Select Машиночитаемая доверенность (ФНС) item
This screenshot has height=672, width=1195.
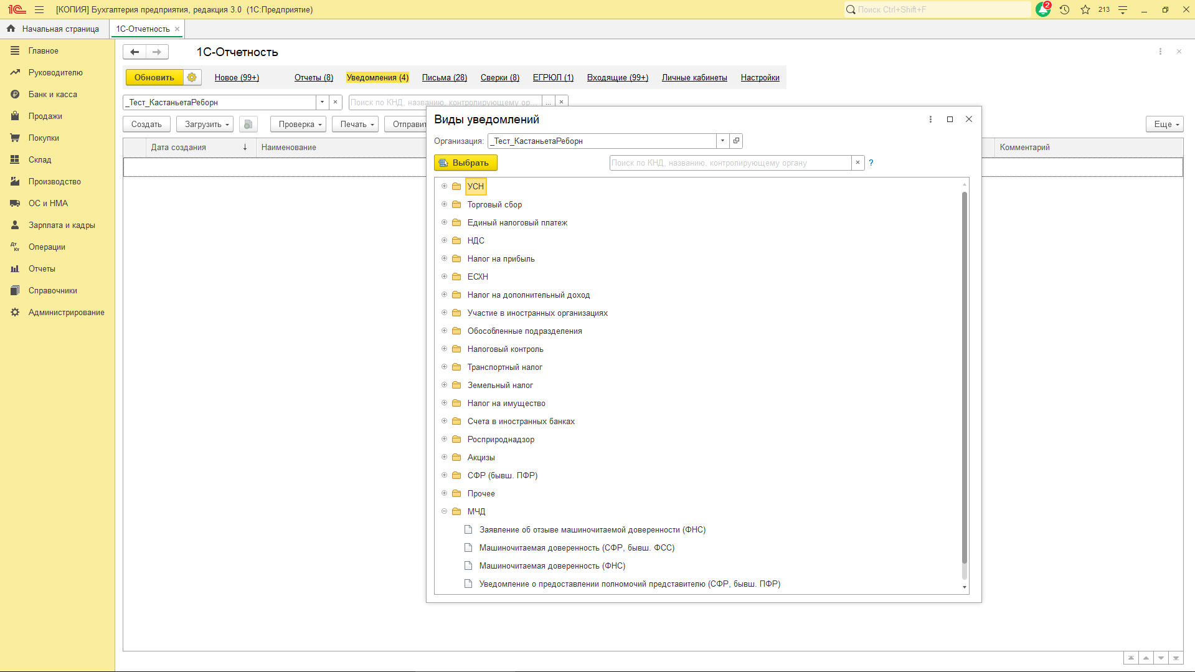[x=552, y=566]
